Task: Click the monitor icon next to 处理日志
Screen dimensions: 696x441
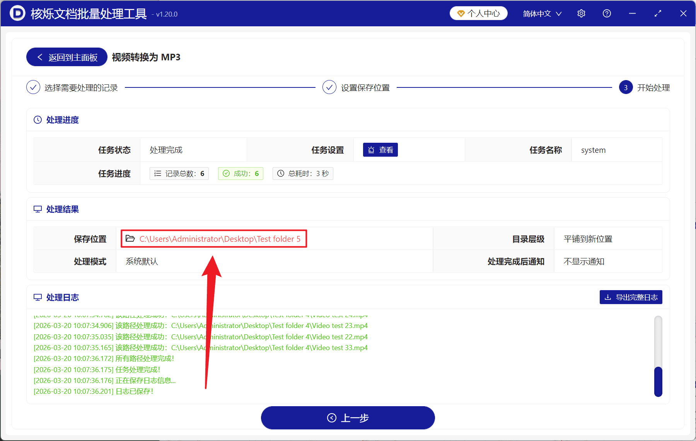Action: coord(37,297)
